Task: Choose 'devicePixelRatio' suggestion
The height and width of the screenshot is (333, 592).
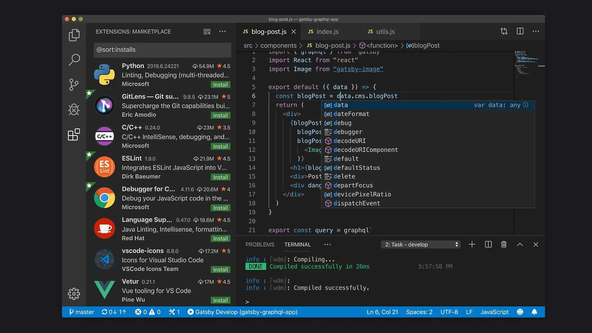Action: tap(428, 194)
